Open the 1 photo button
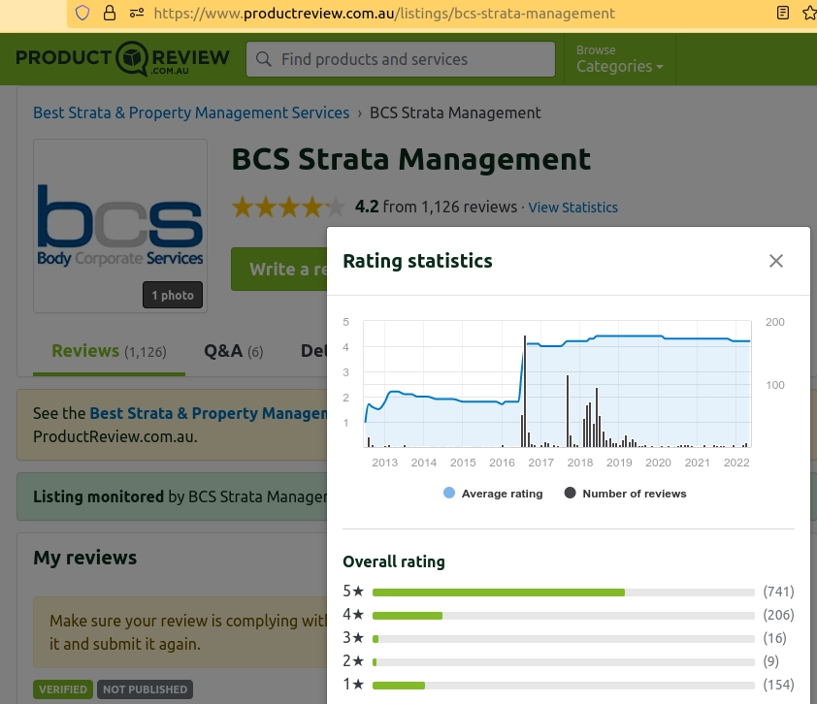 173,295
